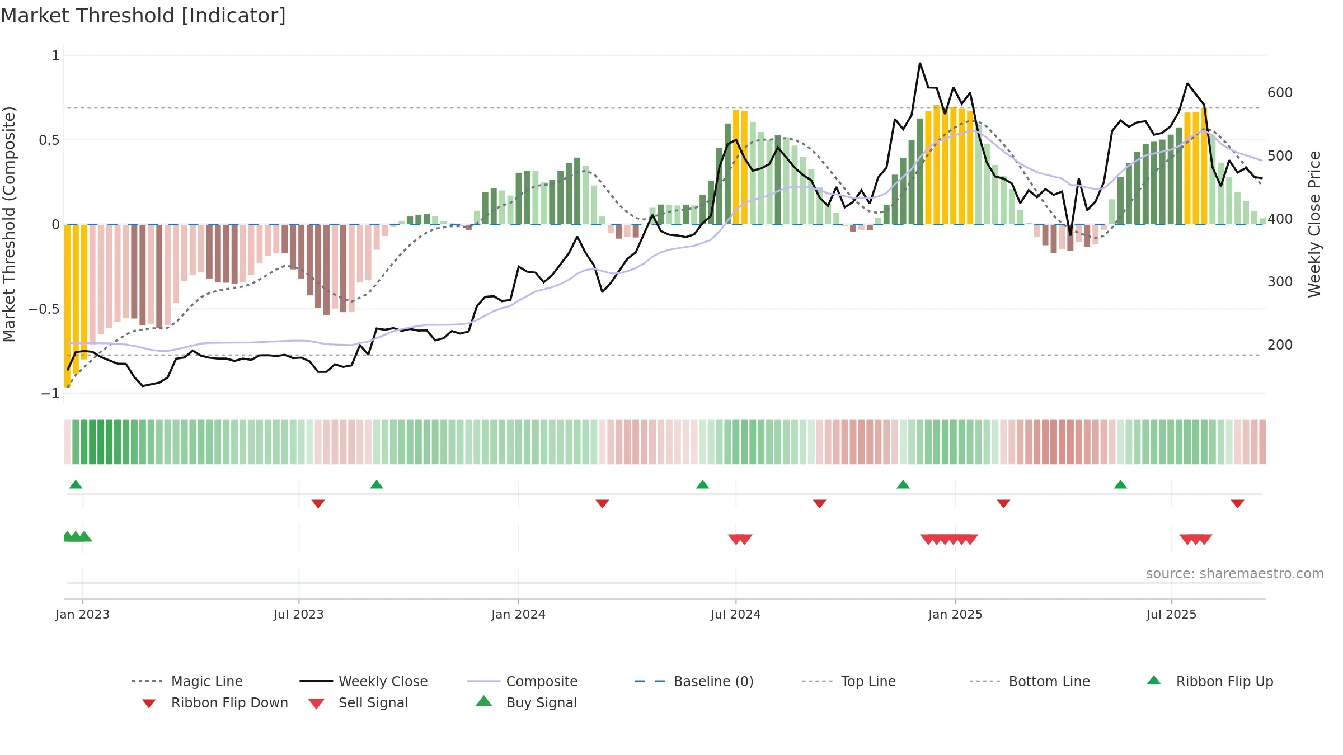Toggle the Baseline (0) legend entry
Image resolution: width=1343 pixels, height=755 pixels.
click(694, 681)
